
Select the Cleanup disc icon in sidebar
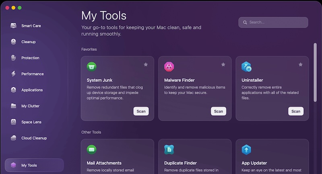click(13, 42)
